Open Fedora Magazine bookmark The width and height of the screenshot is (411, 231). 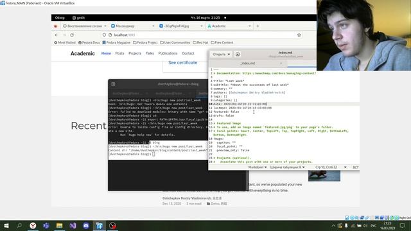click(x=116, y=42)
